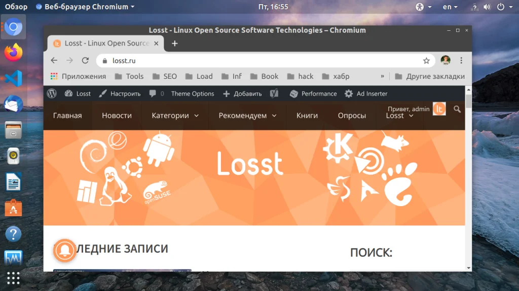Open Losst dashboard link in admin bar
519x291 pixels.
click(x=78, y=93)
